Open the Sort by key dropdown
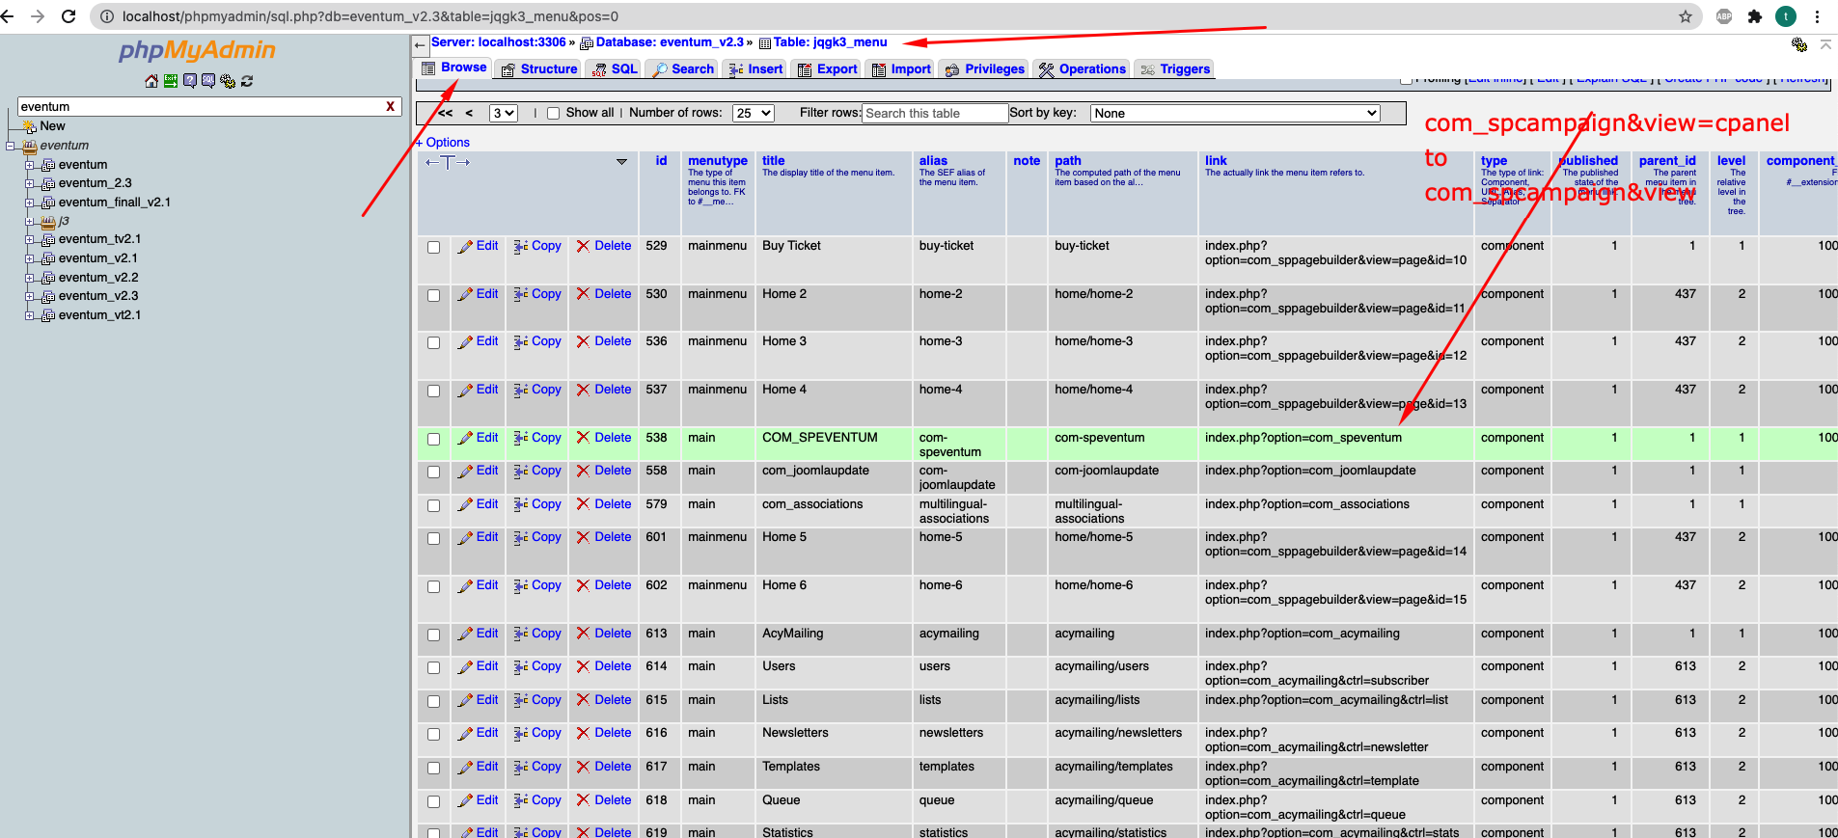Screen dimensions: 1838x838 coord(1235,114)
